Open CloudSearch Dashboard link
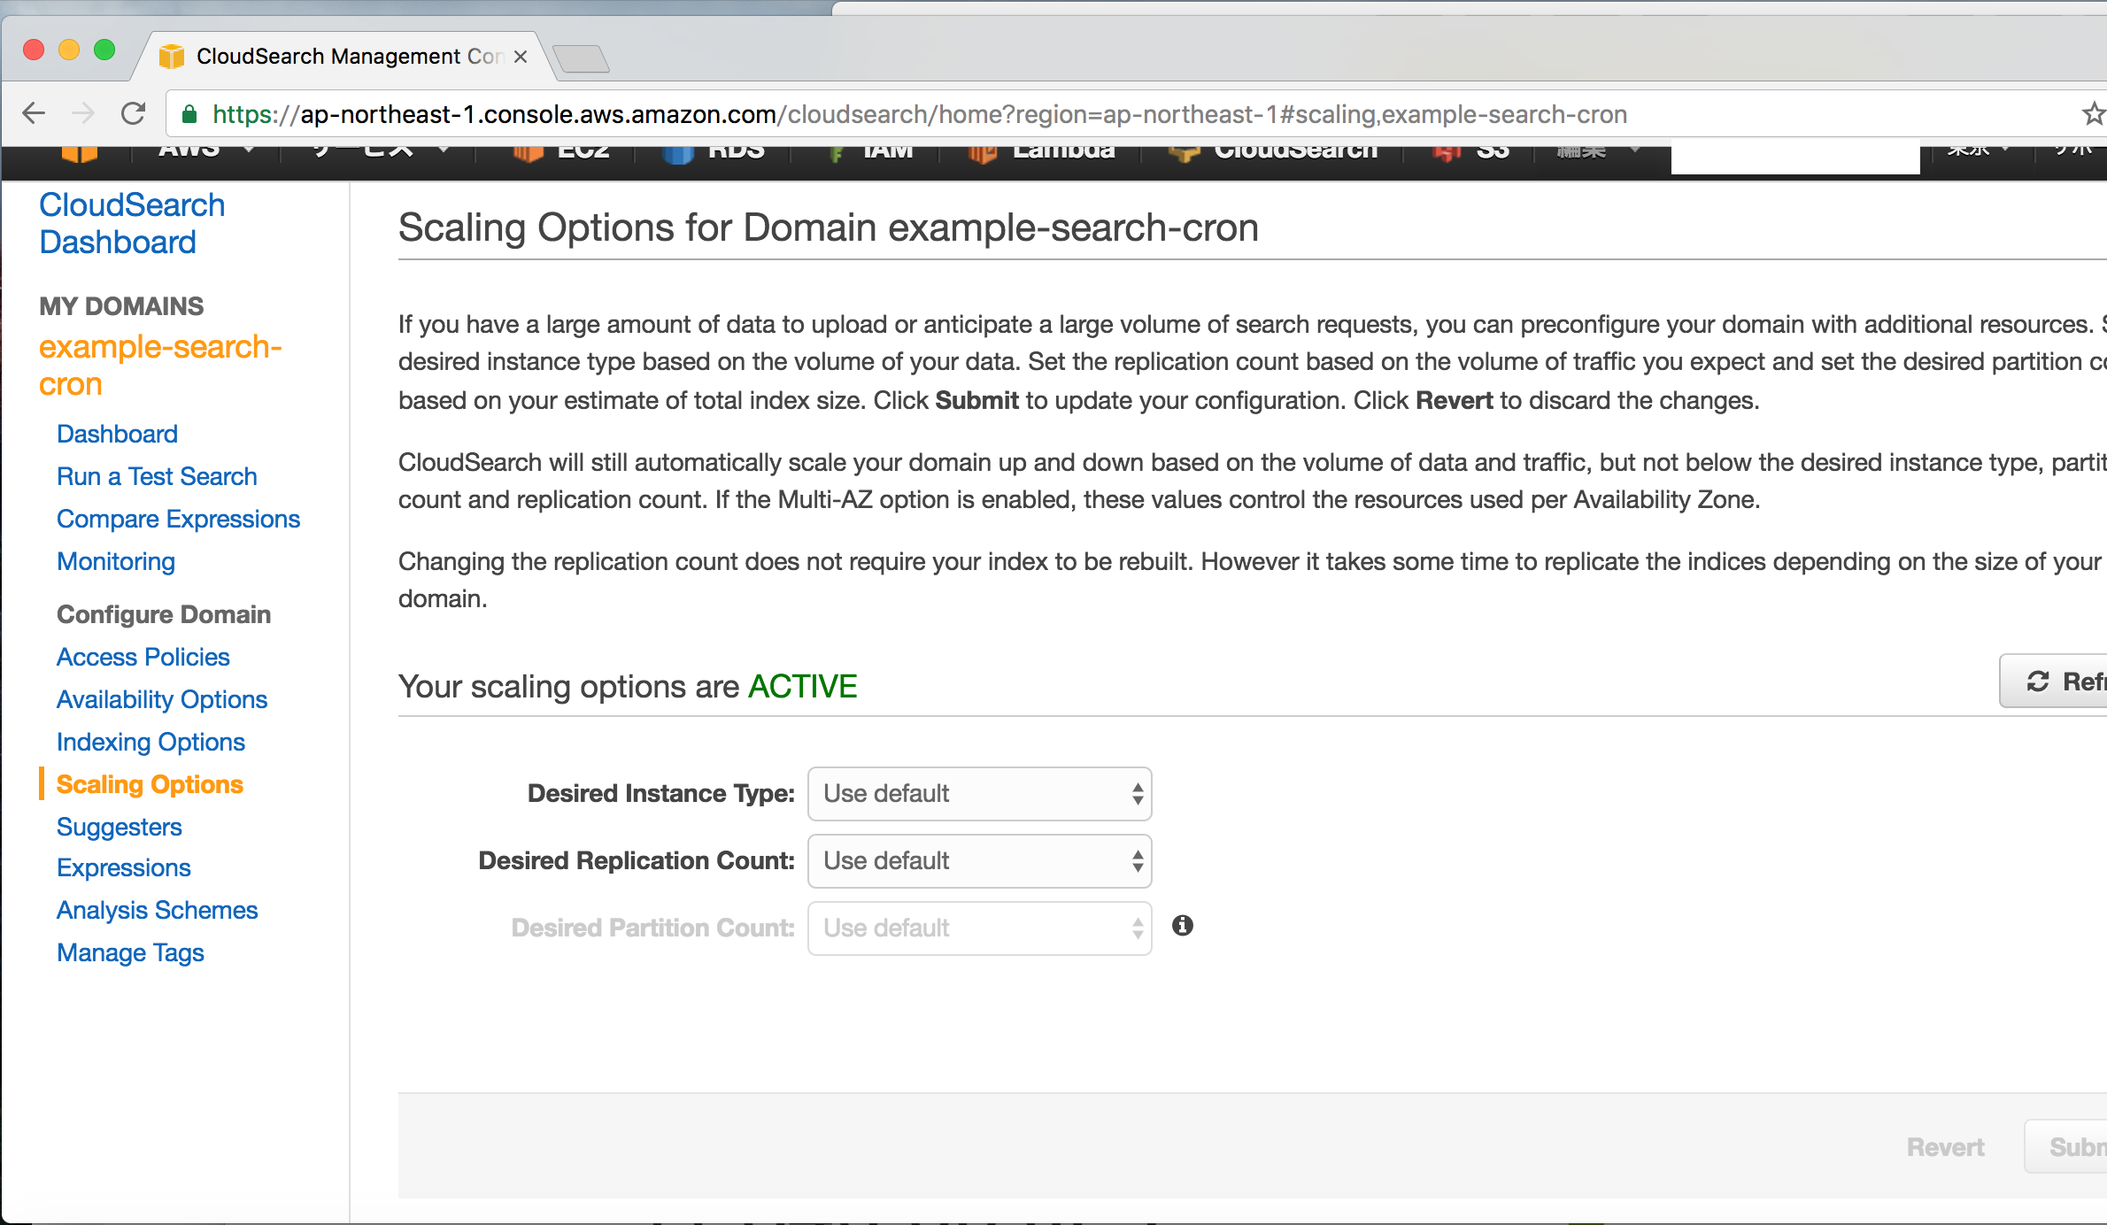Screen dimensions: 2107x1225 (132, 223)
